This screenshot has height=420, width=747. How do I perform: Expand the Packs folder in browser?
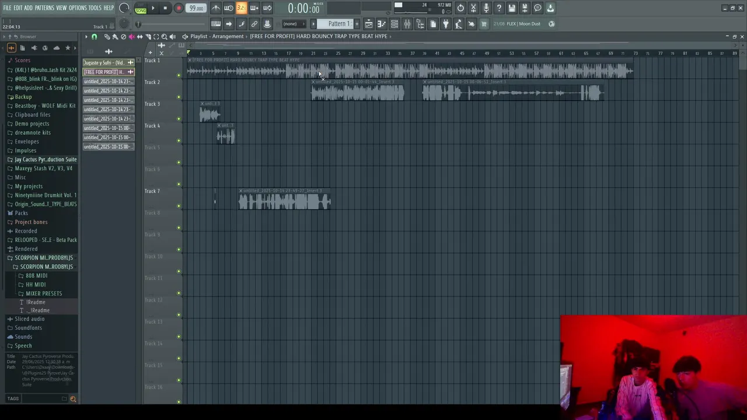21,213
